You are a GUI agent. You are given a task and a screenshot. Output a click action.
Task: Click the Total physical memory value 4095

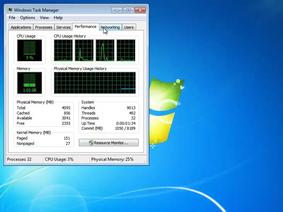pos(66,108)
